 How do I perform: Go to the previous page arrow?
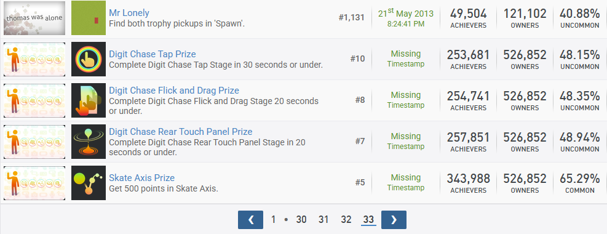coord(250,220)
